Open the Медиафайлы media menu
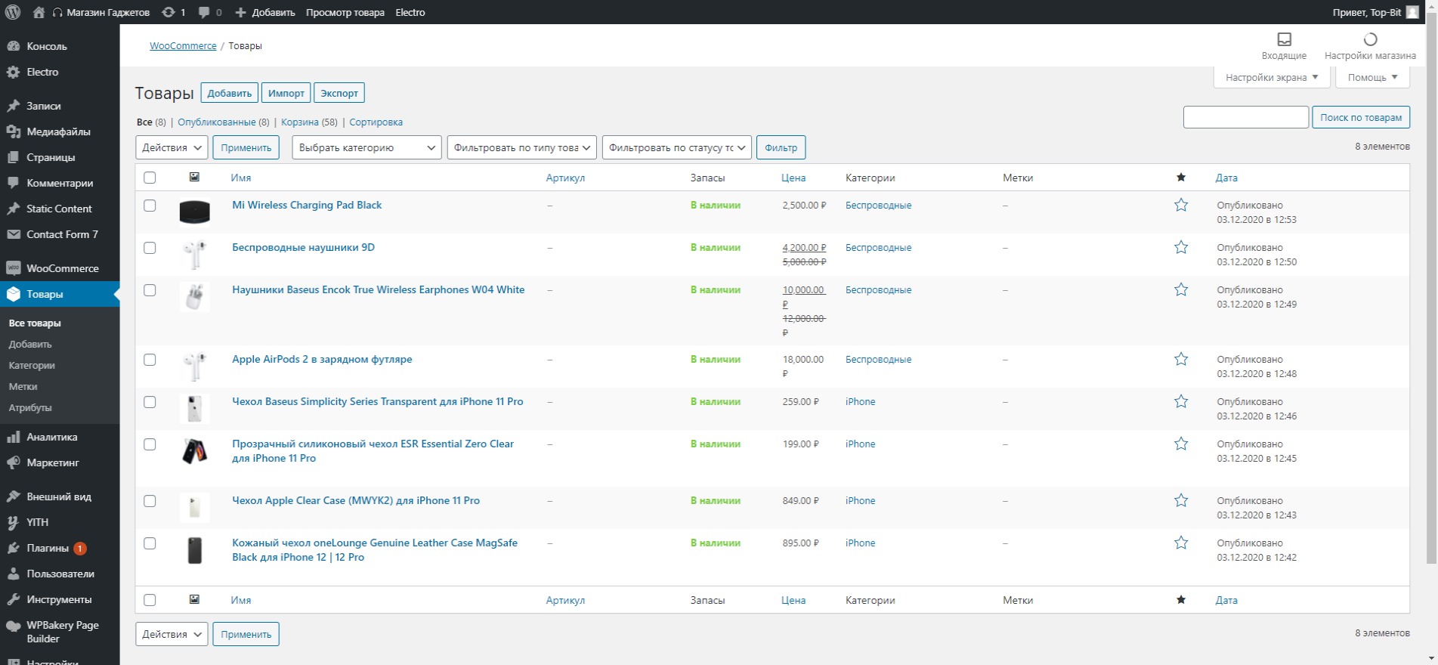Screen dimensions: 1438x665 pyautogui.click(x=60, y=131)
